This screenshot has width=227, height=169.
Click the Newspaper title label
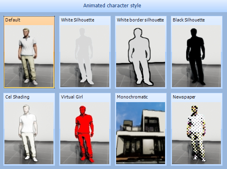point(184,97)
